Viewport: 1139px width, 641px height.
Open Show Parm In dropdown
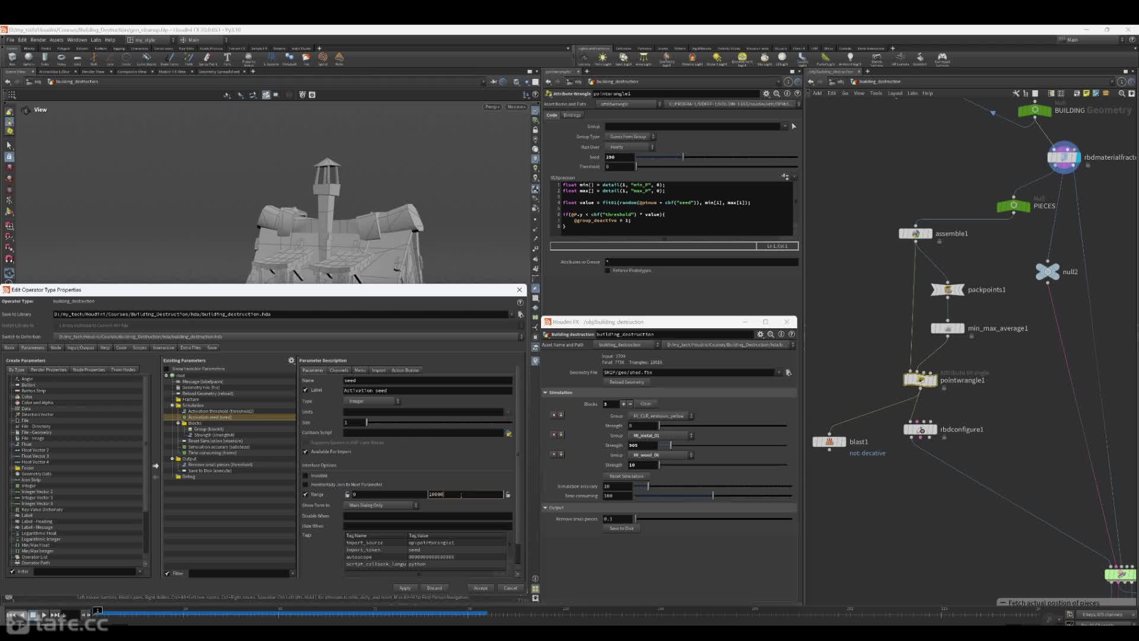coord(381,506)
